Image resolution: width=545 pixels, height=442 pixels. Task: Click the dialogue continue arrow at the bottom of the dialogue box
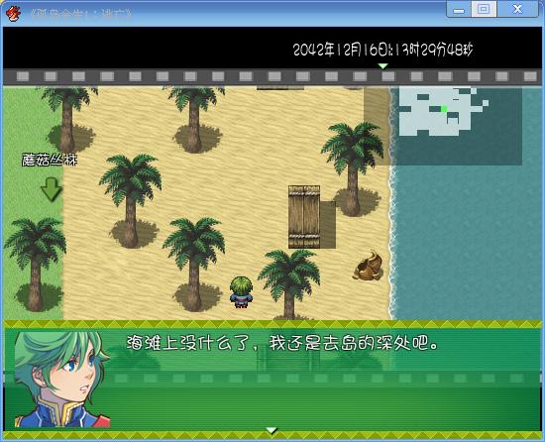[x=272, y=431]
